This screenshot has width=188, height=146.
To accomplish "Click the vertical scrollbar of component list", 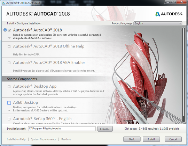I will click(x=183, y=74).
